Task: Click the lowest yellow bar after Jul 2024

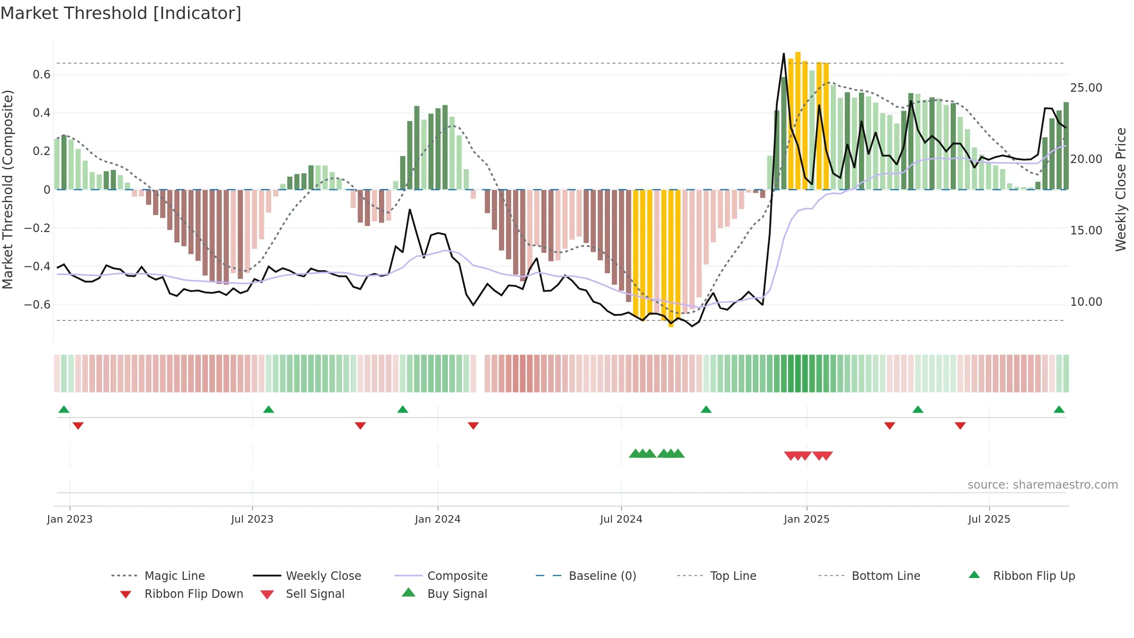Action: pos(670,258)
